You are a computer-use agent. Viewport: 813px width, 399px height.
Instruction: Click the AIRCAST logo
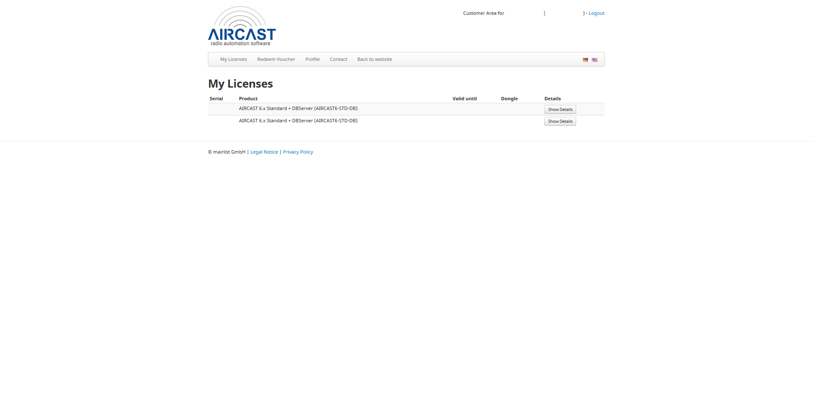click(x=241, y=26)
